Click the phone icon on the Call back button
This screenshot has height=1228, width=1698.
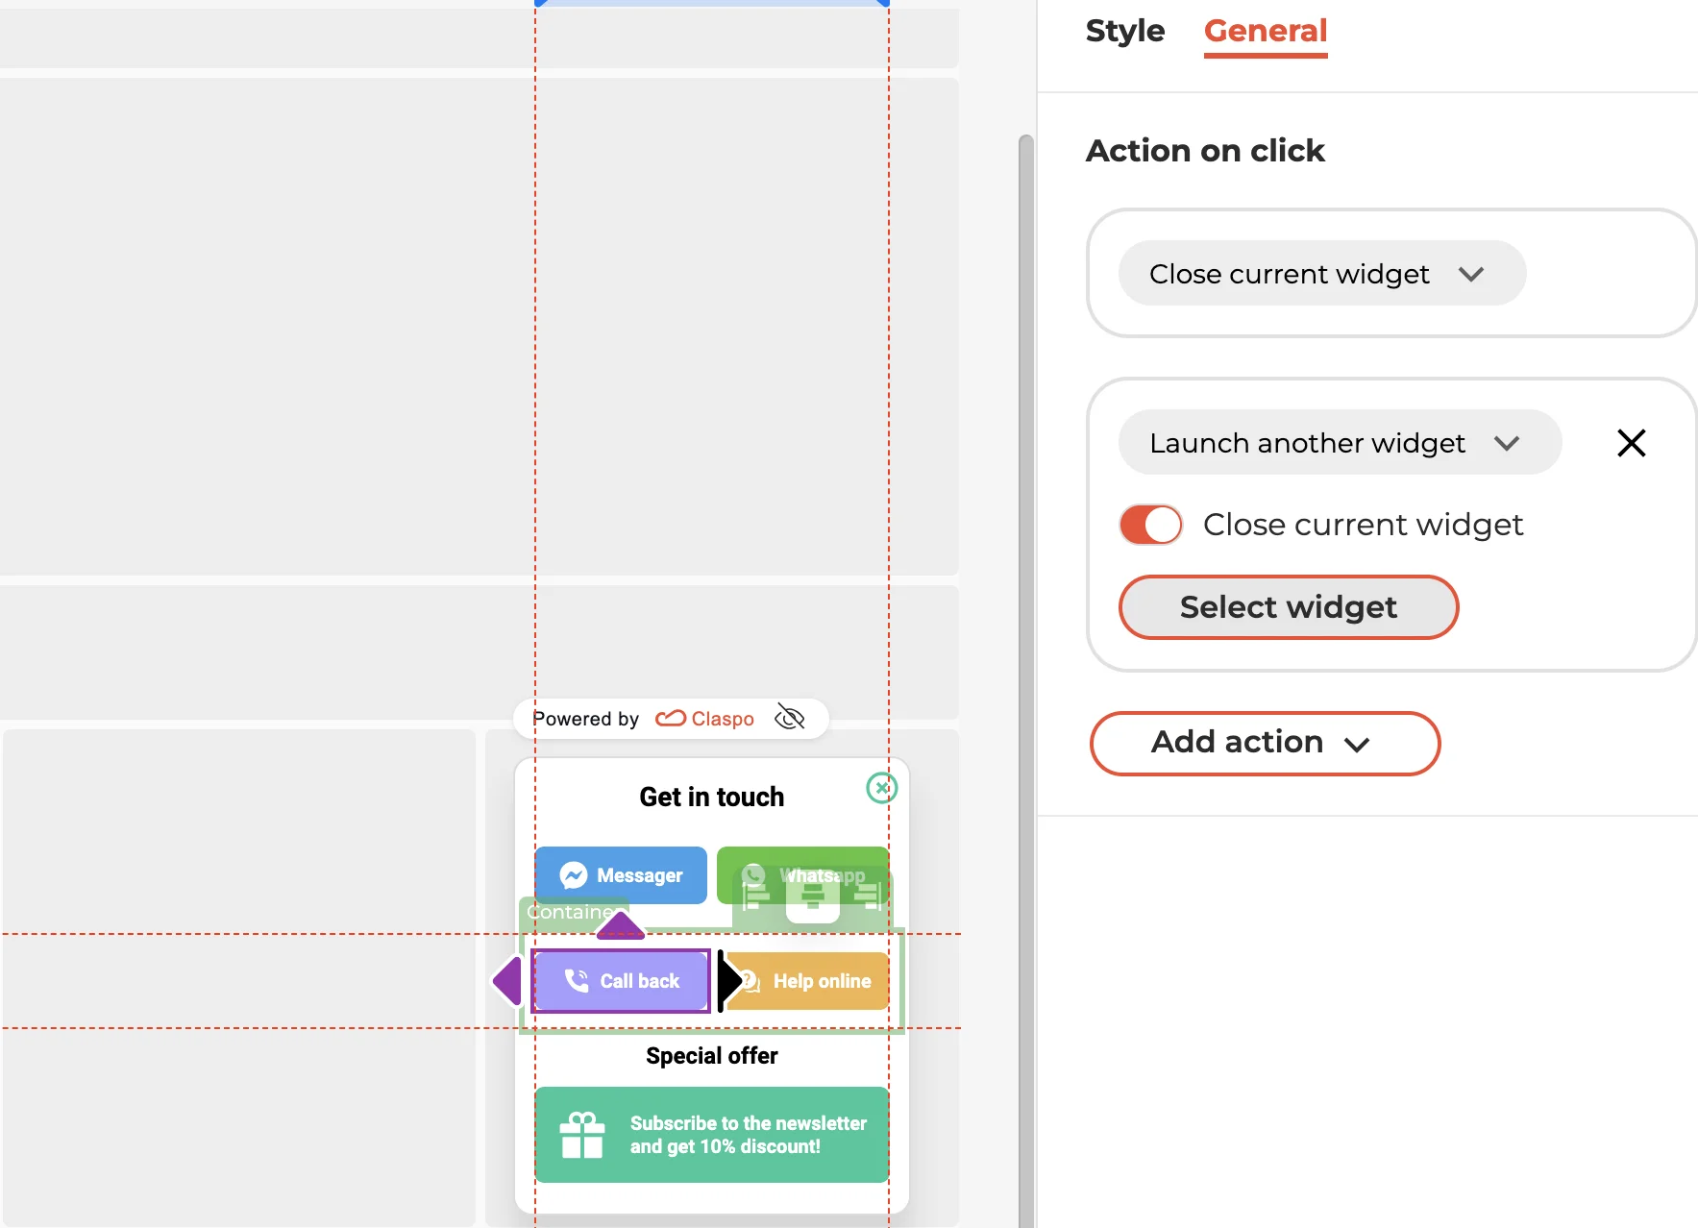[576, 980]
